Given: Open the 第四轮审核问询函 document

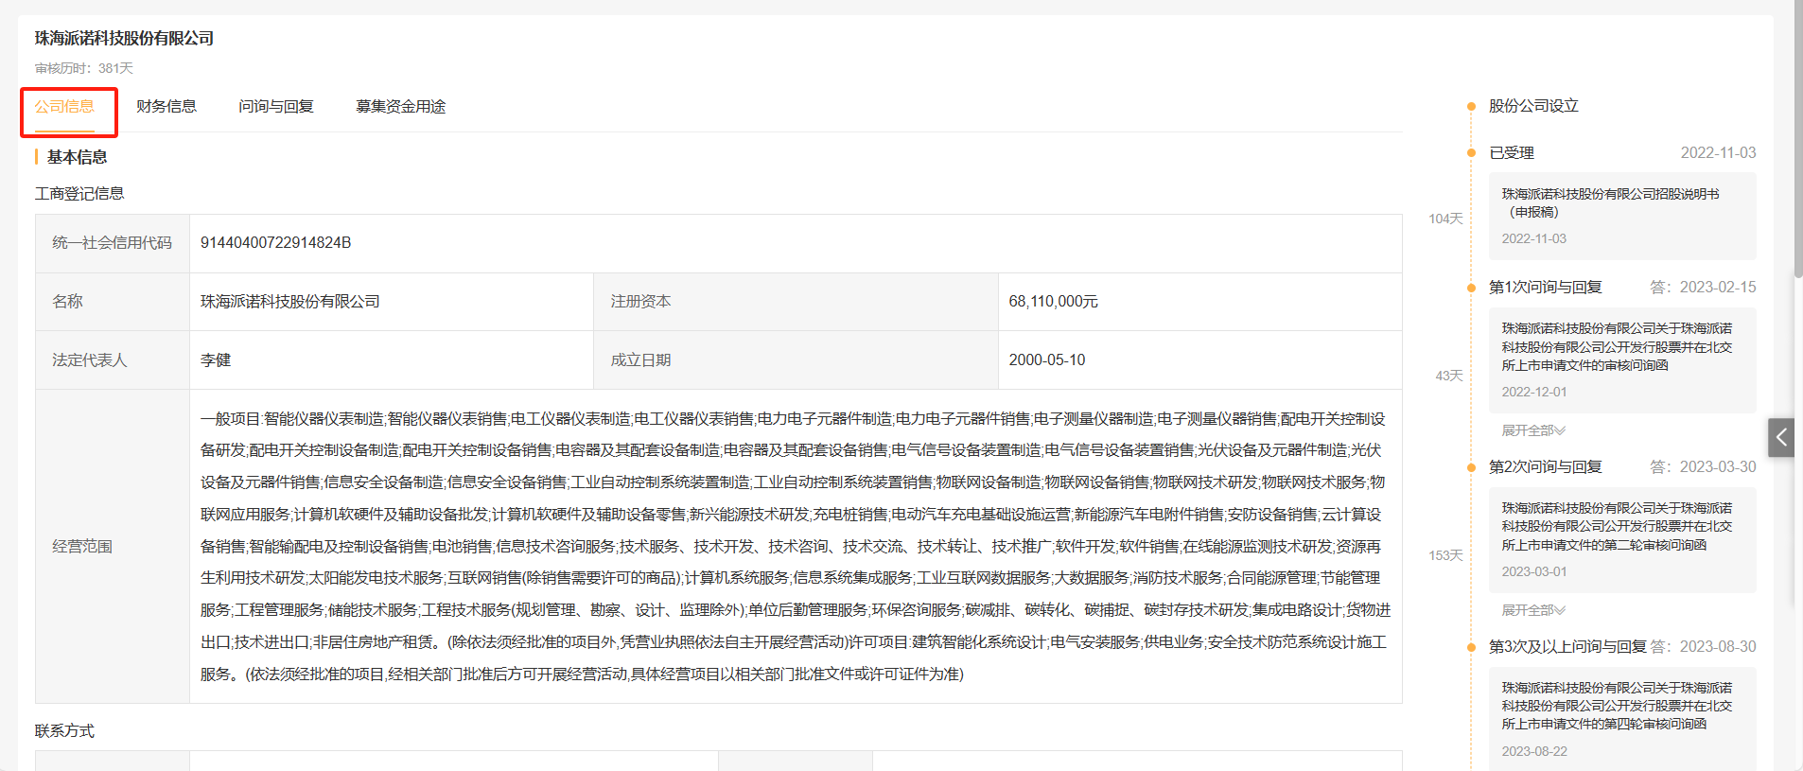Looking at the screenshot, I should pos(1622,719).
